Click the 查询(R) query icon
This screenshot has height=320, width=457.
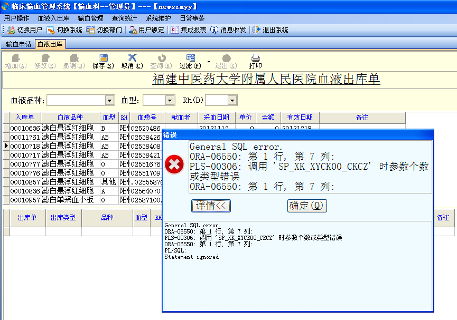point(162,57)
